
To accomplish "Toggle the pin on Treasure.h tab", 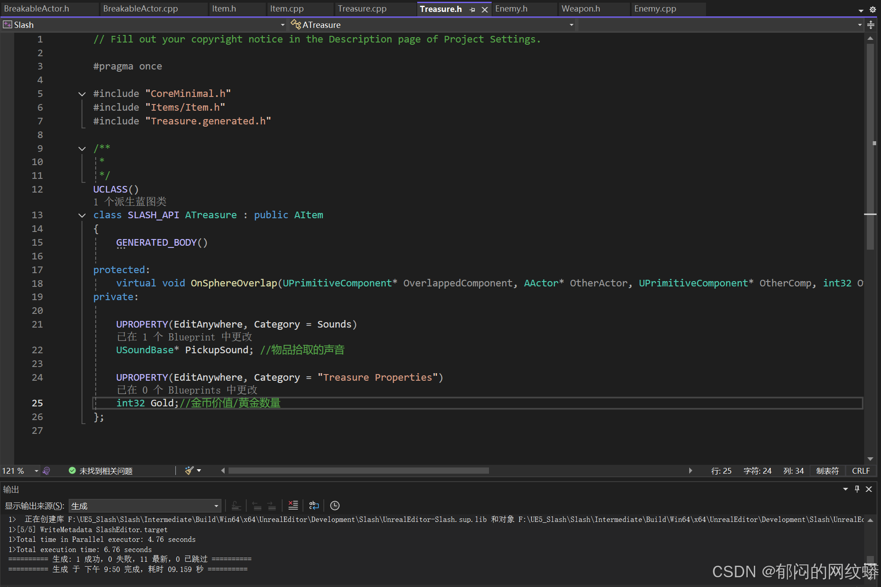I will 473,9.
